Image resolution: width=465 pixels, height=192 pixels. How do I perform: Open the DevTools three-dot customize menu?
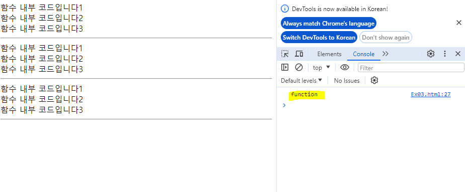click(x=444, y=54)
